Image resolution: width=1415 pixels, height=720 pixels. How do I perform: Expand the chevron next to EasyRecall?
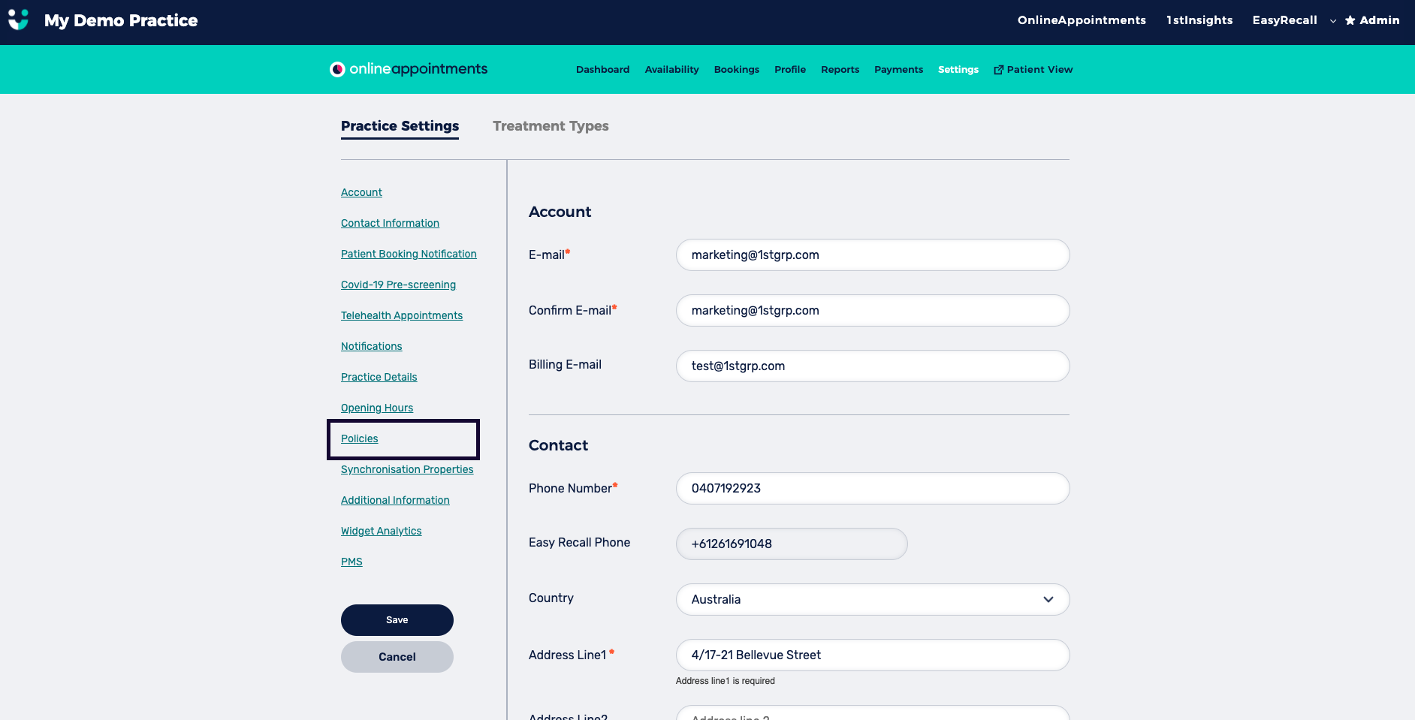coord(1332,21)
